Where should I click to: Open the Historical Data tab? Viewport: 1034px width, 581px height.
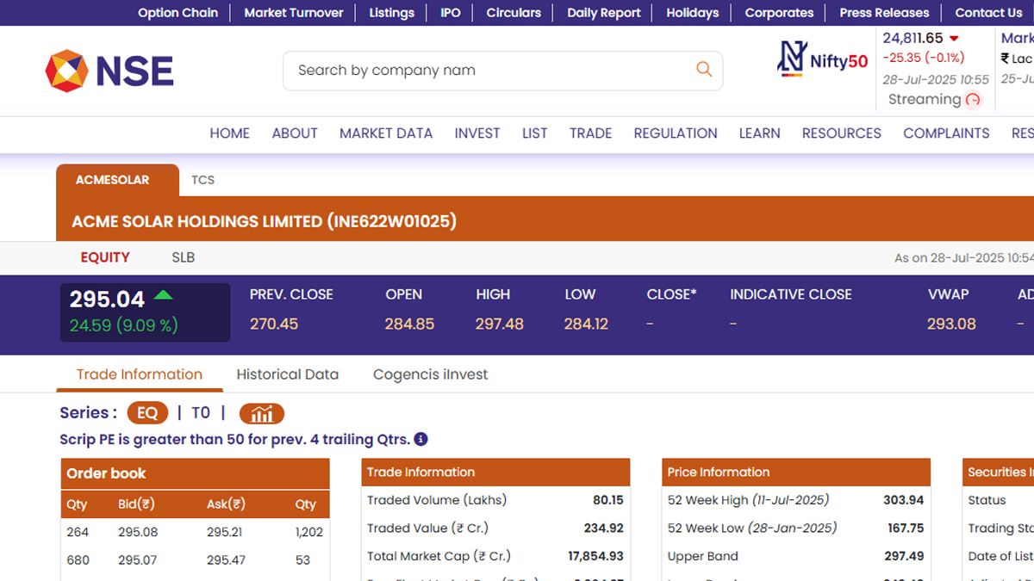(x=287, y=374)
